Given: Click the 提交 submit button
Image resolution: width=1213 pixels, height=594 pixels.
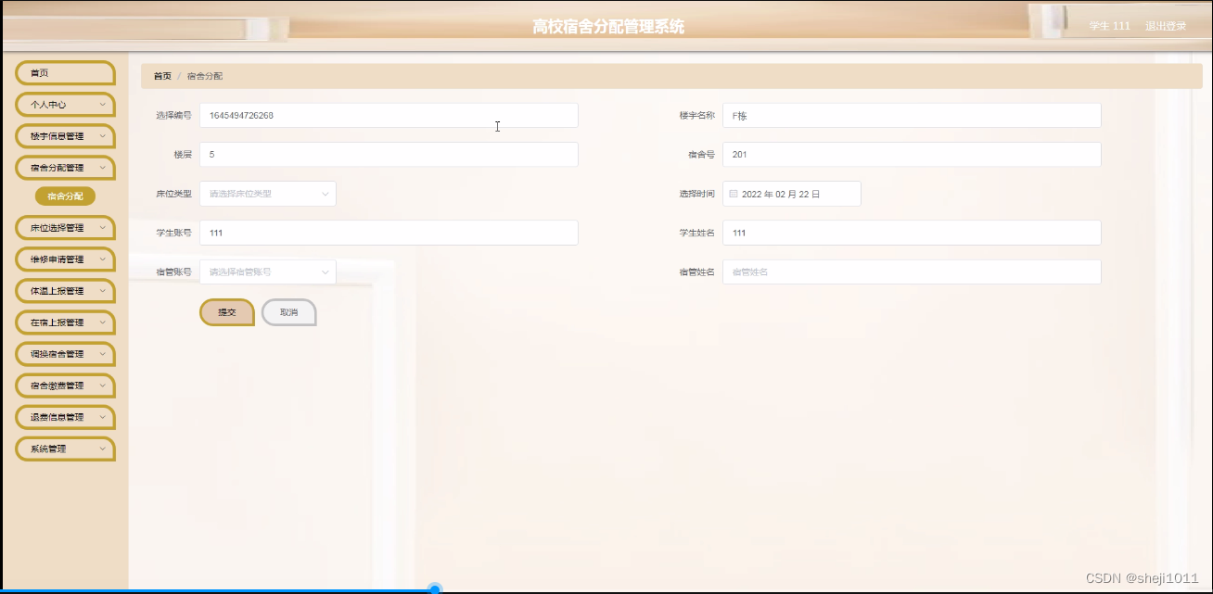Looking at the screenshot, I should (226, 312).
